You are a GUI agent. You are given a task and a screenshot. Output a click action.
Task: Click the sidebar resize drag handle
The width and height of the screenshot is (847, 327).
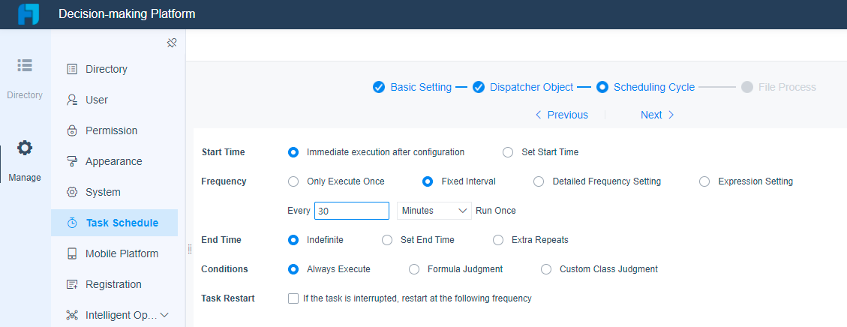pyautogui.click(x=190, y=249)
